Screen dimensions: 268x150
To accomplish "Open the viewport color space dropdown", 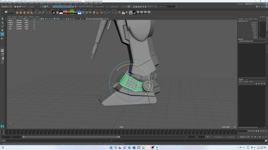I will (98, 19).
